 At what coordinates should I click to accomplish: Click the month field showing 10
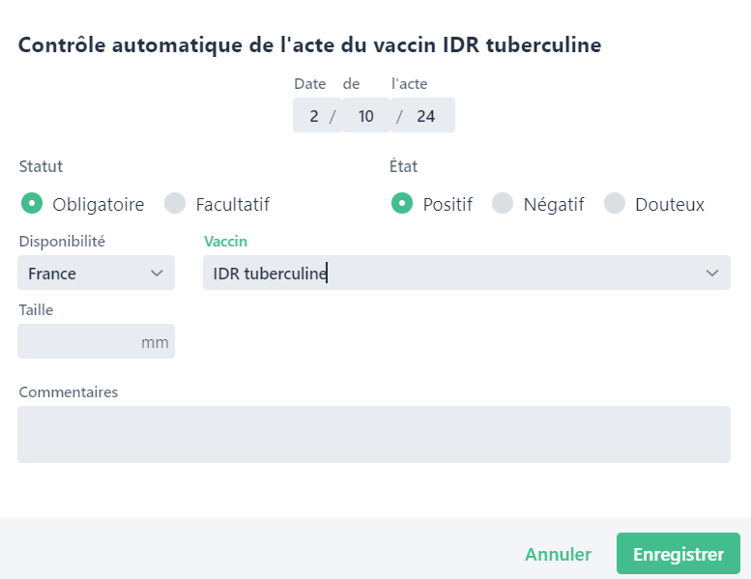[365, 116]
